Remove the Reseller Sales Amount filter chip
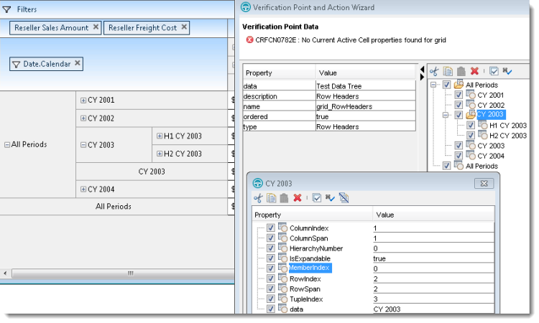The width and height of the screenshot is (539, 323). point(96,28)
